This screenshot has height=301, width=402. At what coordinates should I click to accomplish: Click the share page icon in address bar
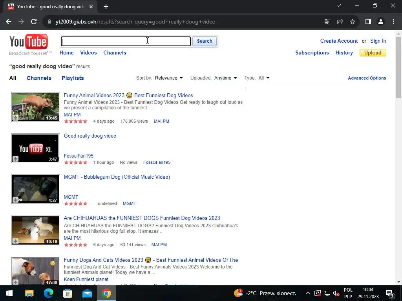[340, 22]
